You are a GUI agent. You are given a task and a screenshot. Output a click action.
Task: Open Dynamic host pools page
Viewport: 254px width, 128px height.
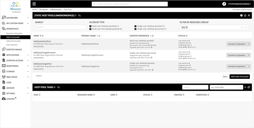(x=14, y=33)
